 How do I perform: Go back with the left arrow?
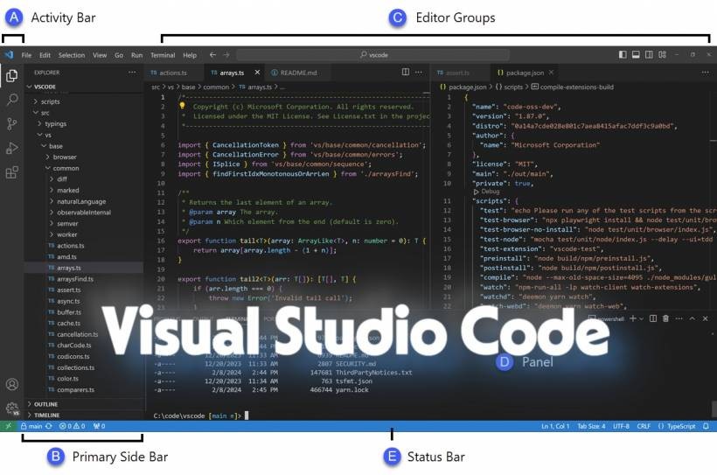point(212,55)
